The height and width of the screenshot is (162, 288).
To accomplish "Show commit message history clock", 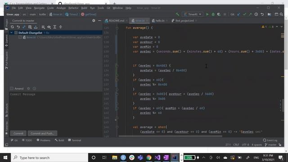I will [x=34, y=89].
